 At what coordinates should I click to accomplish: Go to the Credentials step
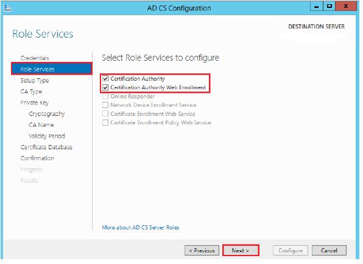[x=35, y=58]
